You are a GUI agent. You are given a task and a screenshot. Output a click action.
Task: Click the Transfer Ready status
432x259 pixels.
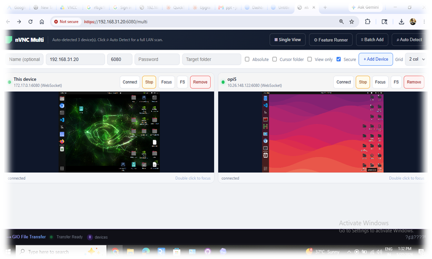tap(69, 237)
